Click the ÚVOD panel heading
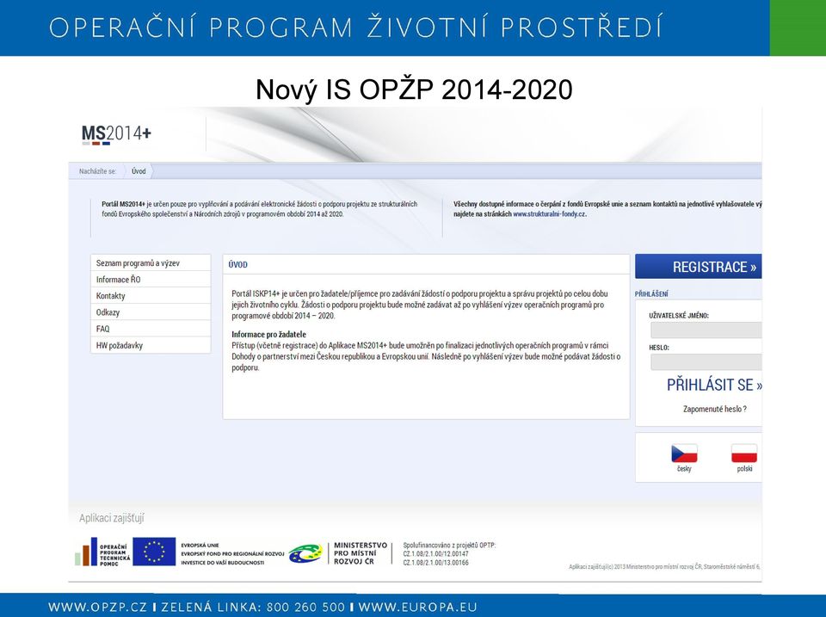826x617 pixels. point(238,264)
